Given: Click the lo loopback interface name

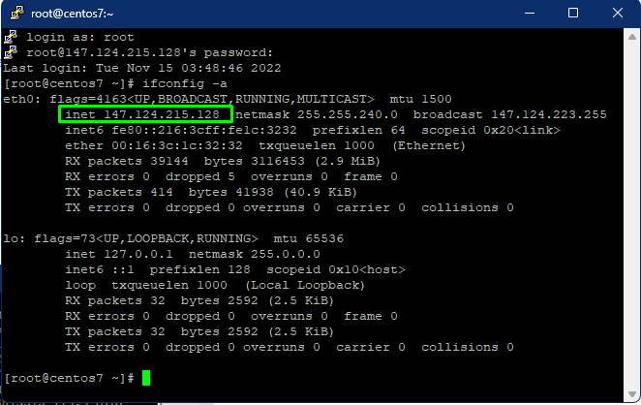Looking at the screenshot, I should [x=10, y=238].
